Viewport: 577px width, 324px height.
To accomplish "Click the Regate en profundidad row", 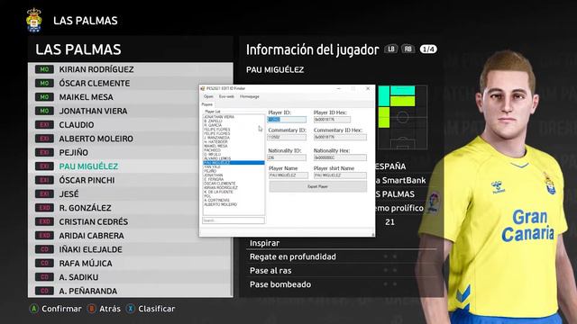I will point(342,256).
